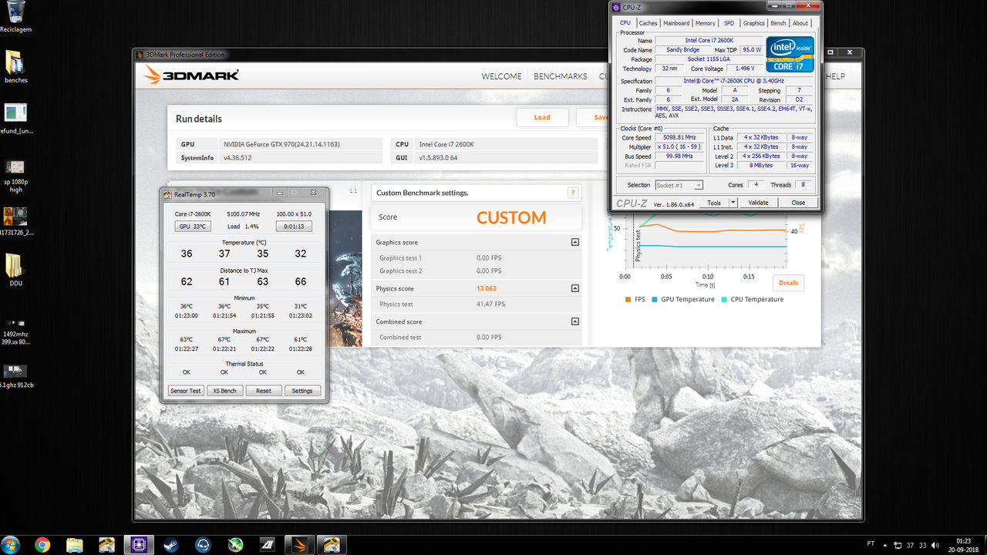Open Settings in RealTemp

pos(302,391)
